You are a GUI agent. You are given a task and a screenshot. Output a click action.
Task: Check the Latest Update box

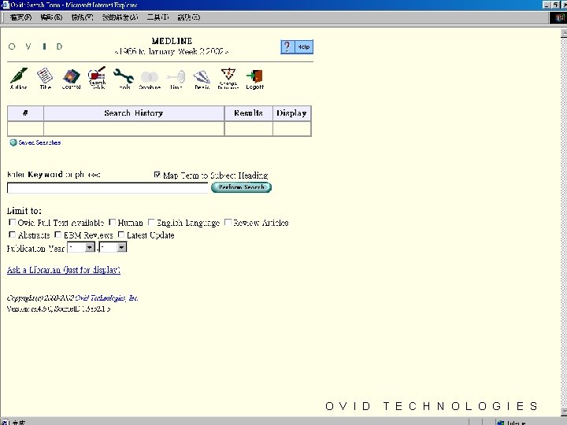(x=121, y=235)
